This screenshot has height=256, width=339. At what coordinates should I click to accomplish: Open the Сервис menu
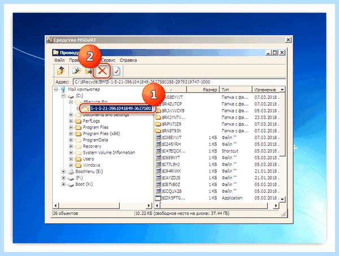(x=108, y=60)
